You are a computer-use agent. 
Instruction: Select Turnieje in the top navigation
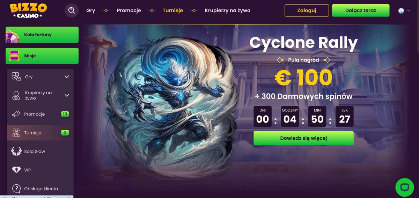tap(173, 10)
